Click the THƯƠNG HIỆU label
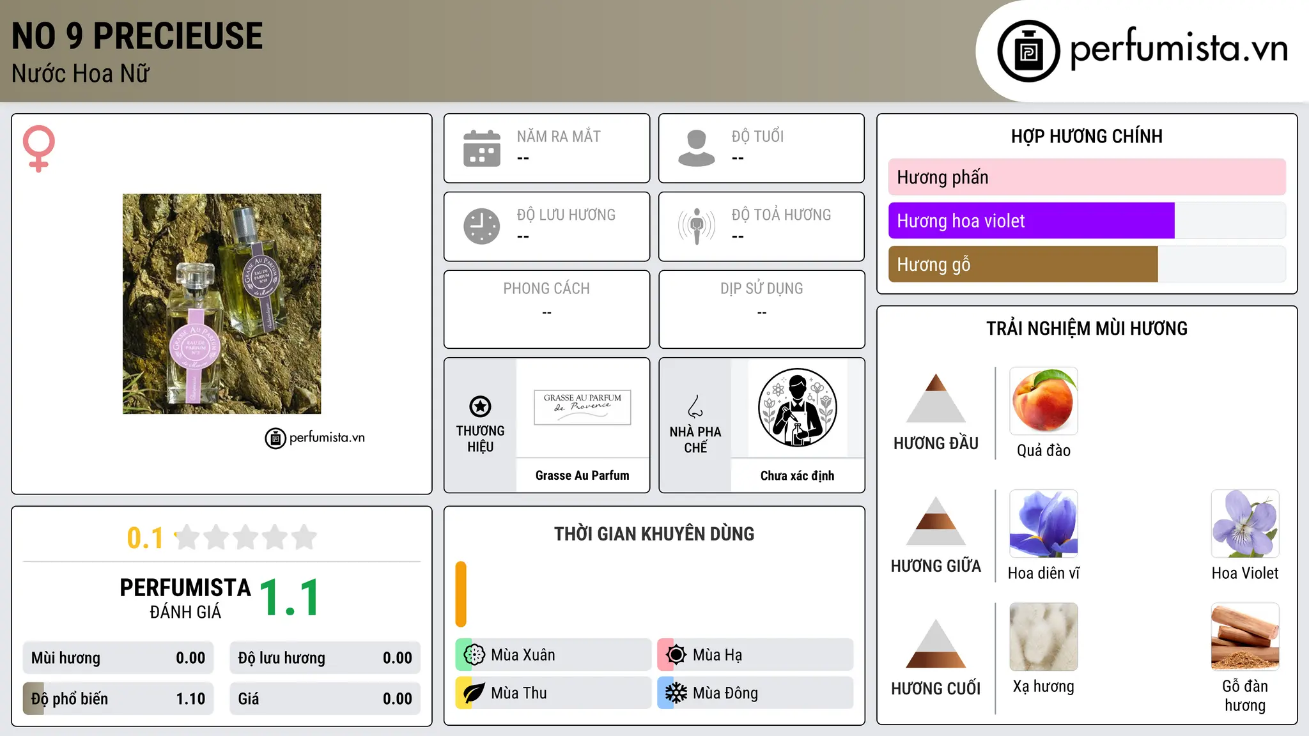 (480, 439)
